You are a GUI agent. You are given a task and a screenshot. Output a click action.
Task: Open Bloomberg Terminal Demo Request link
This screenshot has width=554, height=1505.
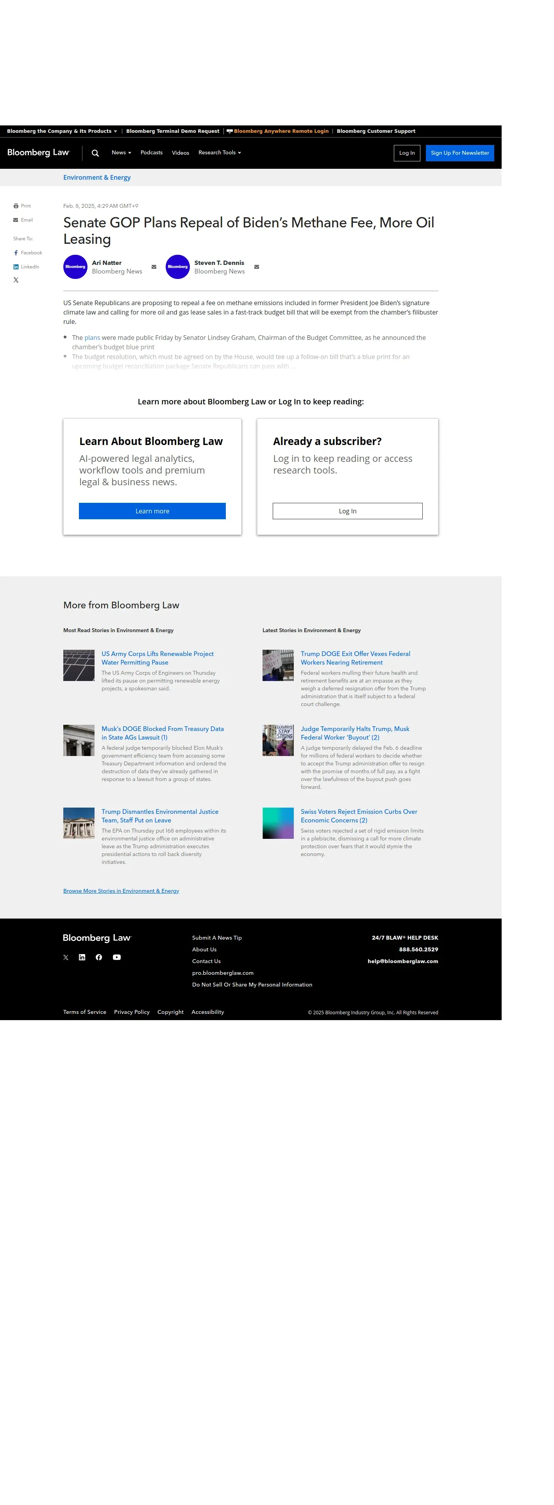coord(173,131)
